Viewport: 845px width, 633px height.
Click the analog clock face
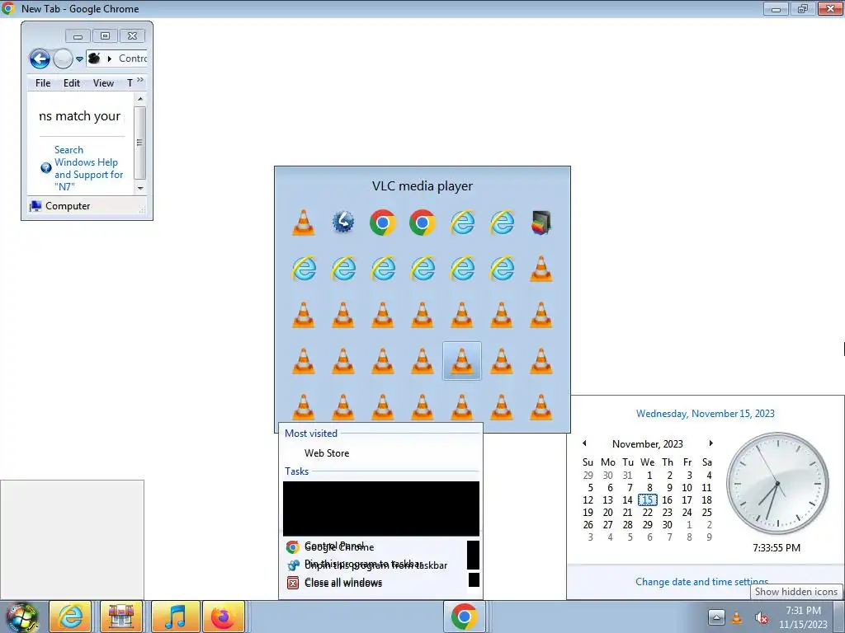(777, 483)
